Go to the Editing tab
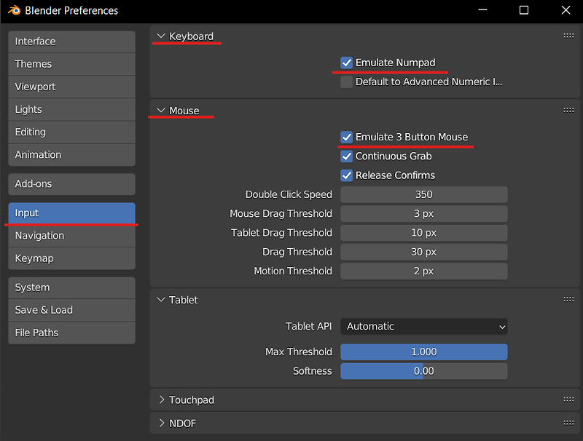 point(71,132)
